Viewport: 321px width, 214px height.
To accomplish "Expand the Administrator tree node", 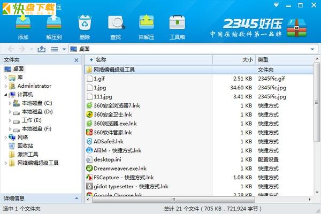I will pos(6,86).
